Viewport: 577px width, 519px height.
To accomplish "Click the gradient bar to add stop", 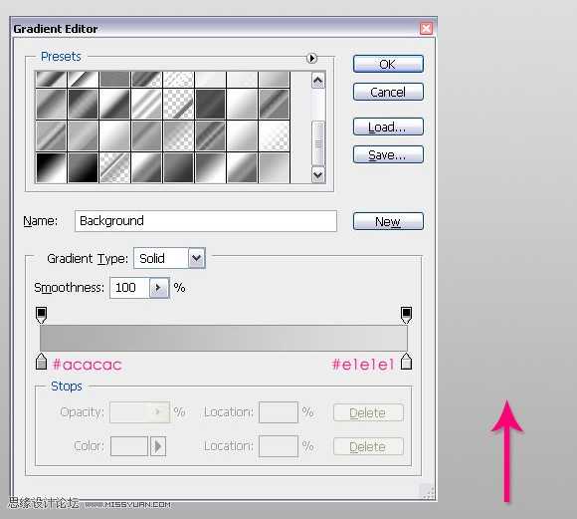I will pyautogui.click(x=224, y=338).
